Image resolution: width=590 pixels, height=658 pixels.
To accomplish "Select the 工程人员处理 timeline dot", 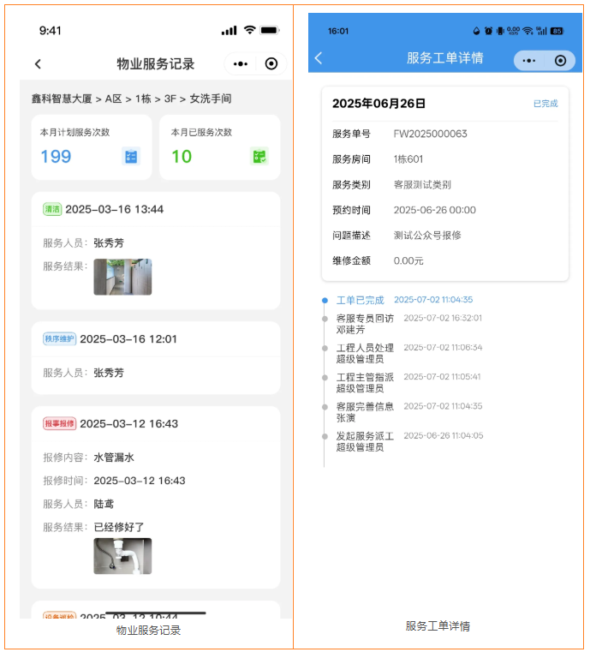I will (325, 348).
